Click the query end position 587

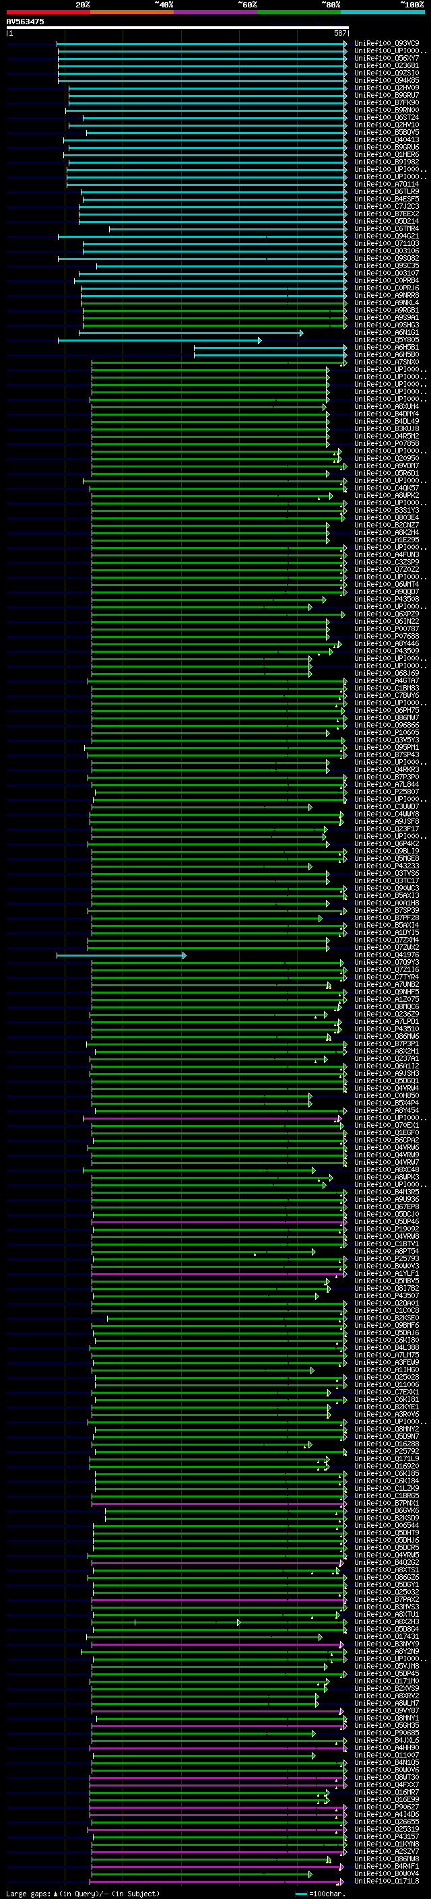[x=339, y=33]
